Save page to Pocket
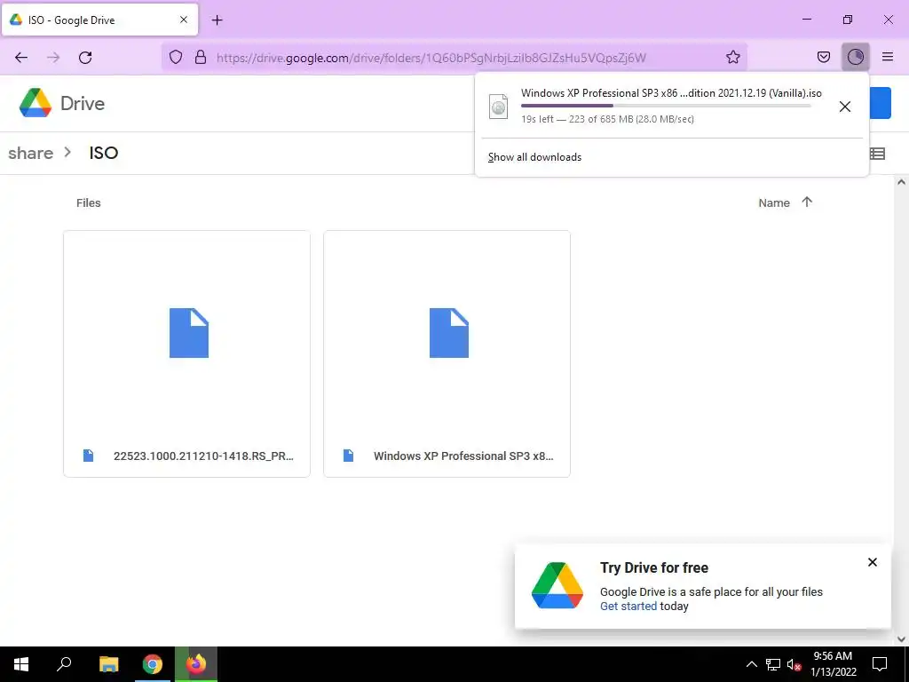The width and height of the screenshot is (909, 682). pos(823,57)
